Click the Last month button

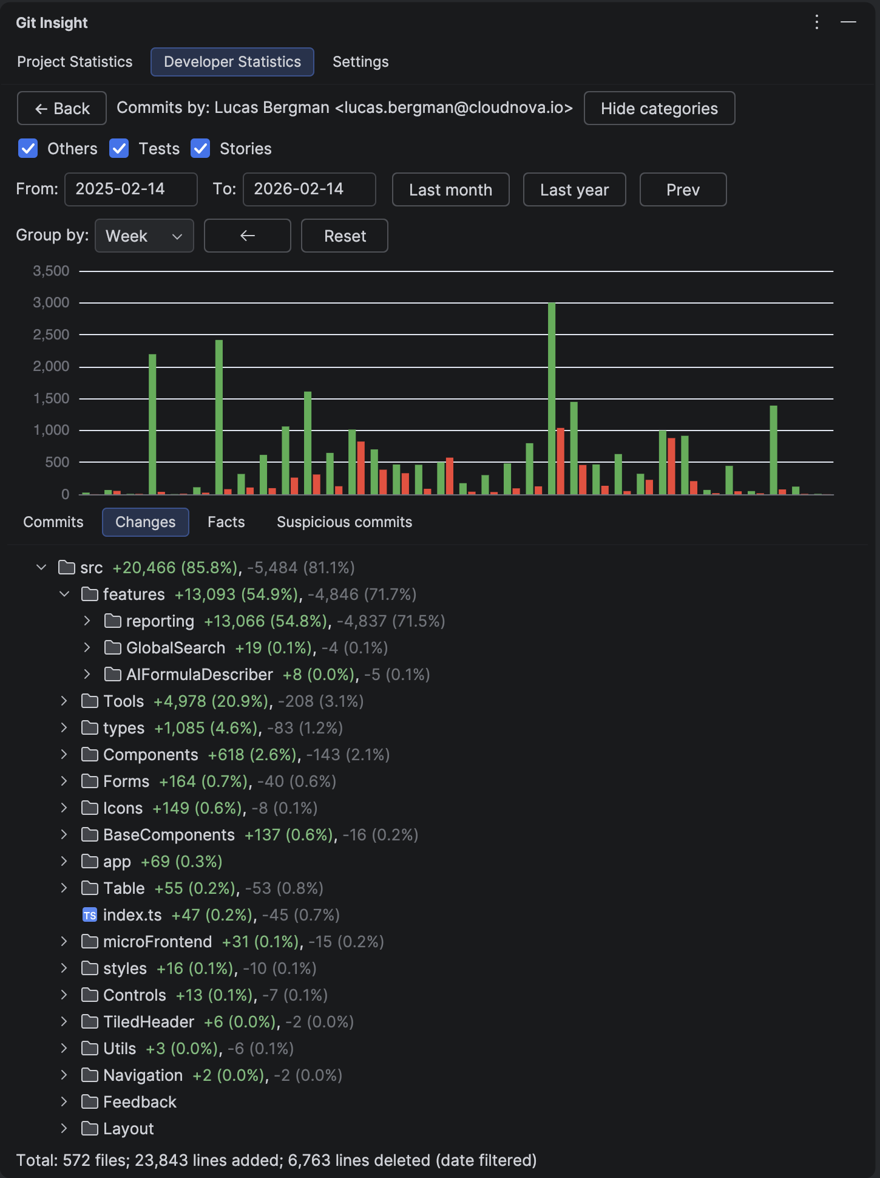[450, 189]
